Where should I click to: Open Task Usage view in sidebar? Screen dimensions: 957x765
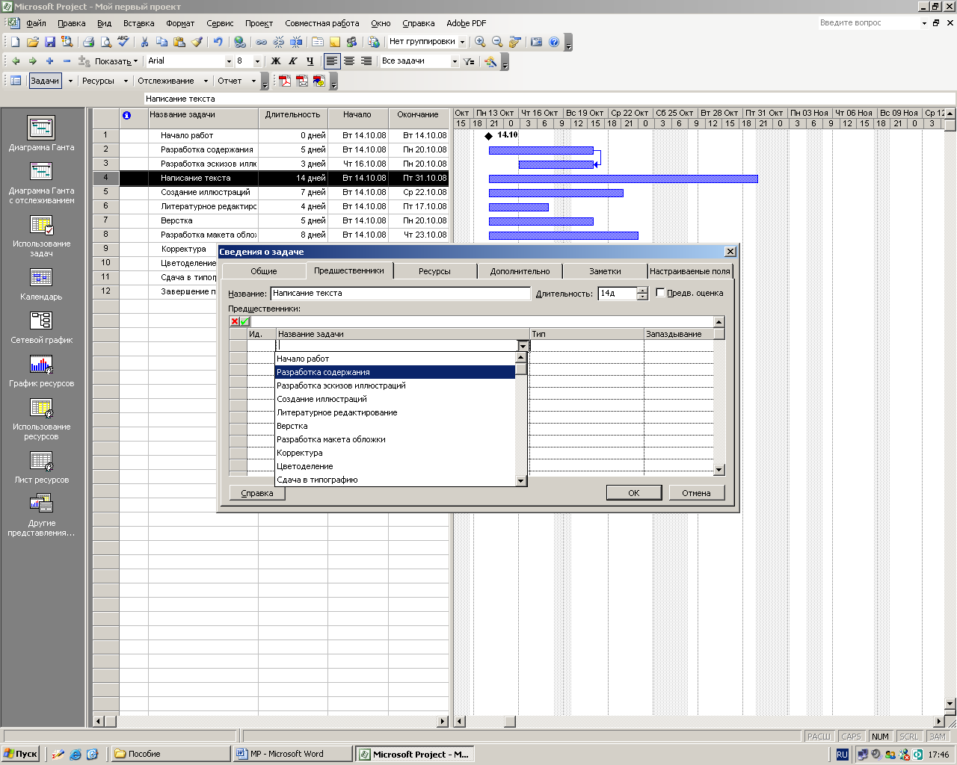pos(41,235)
